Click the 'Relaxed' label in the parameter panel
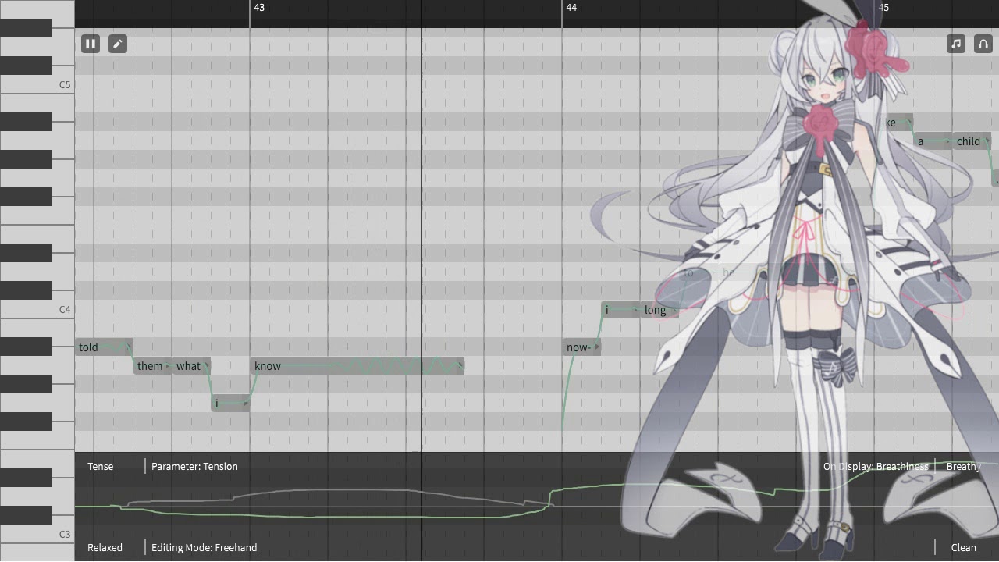This screenshot has width=999, height=562. click(x=105, y=547)
